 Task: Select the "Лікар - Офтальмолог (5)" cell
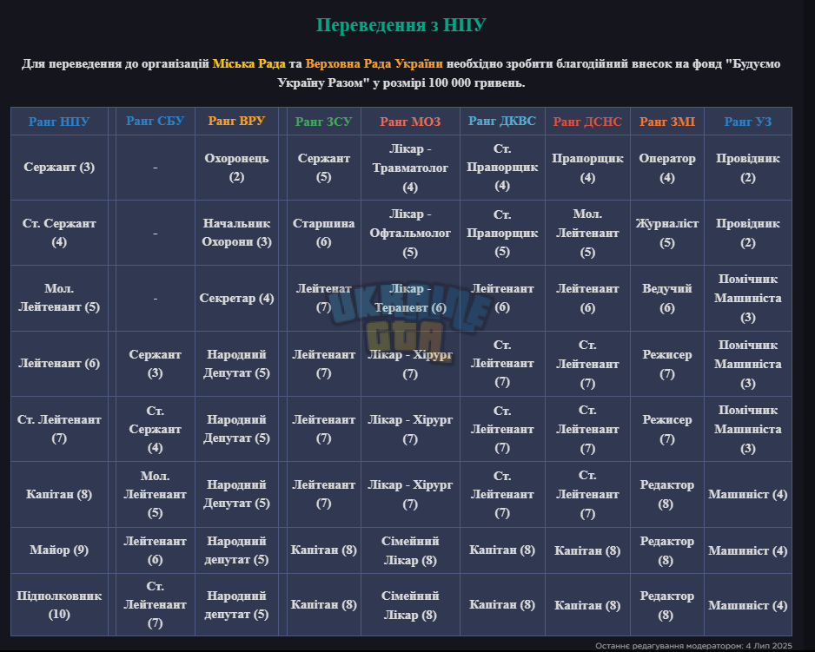(410, 233)
